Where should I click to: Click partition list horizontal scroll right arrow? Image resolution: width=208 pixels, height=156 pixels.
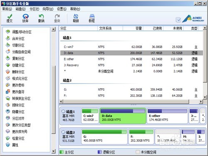201,102
